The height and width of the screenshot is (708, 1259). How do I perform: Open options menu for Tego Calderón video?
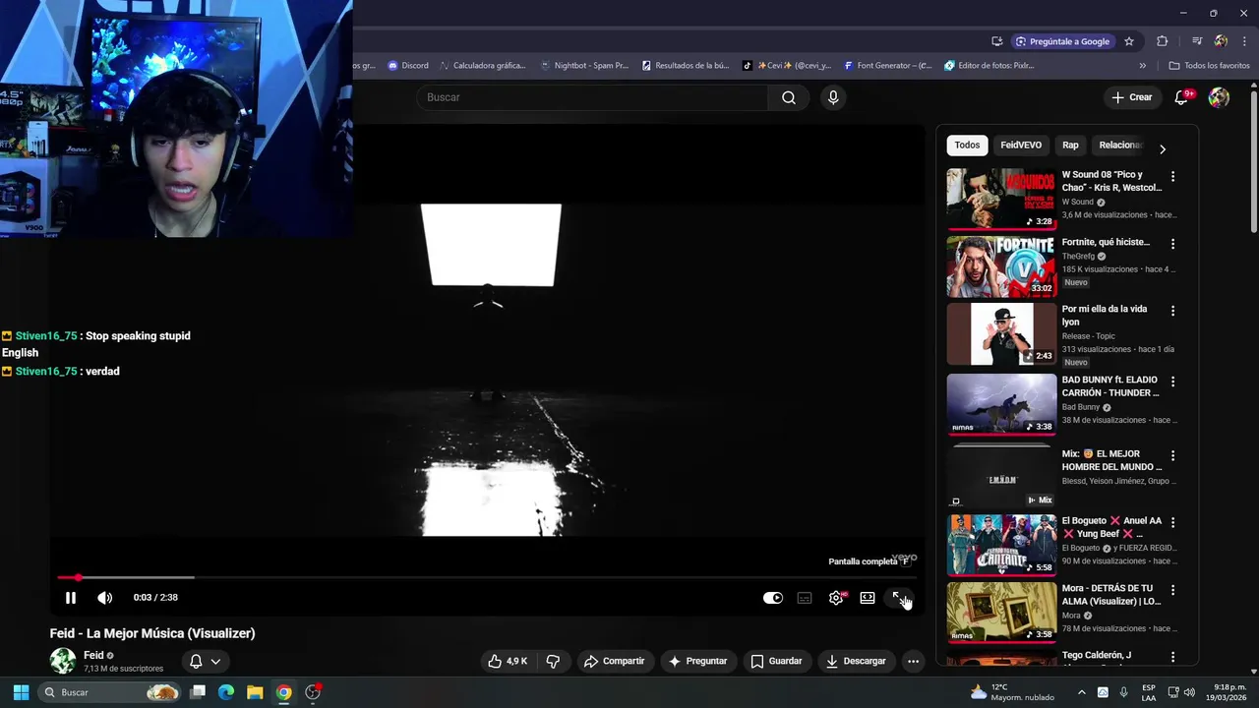(1172, 656)
